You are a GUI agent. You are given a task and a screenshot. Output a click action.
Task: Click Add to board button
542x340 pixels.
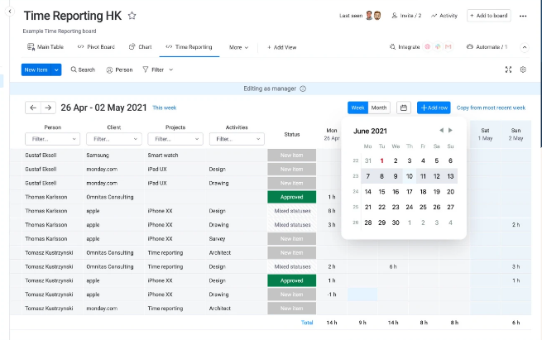pyautogui.click(x=489, y=16)
